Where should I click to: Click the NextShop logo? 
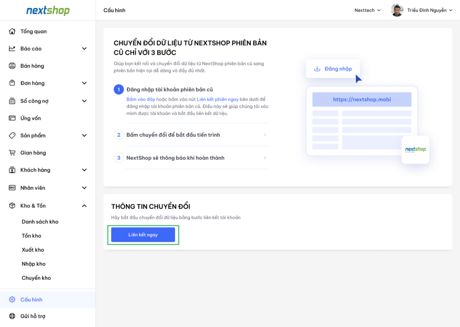pos(47,10)
